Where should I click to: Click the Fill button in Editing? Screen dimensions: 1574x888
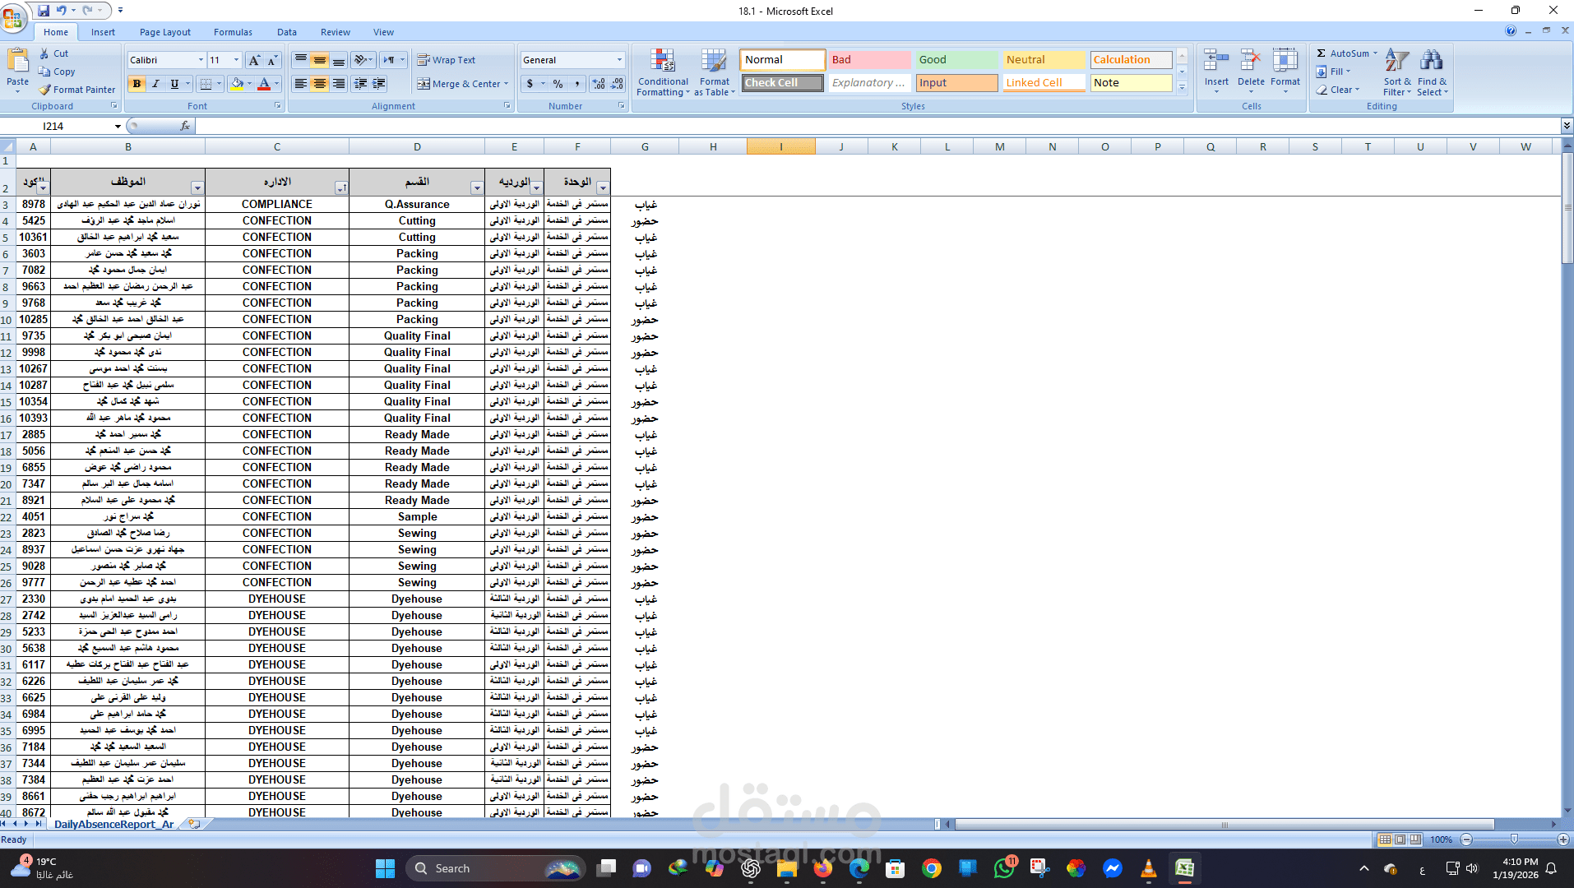coord(1334,72)
